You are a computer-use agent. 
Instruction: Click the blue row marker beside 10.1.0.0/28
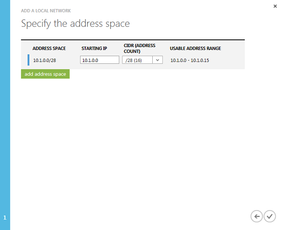29,60
